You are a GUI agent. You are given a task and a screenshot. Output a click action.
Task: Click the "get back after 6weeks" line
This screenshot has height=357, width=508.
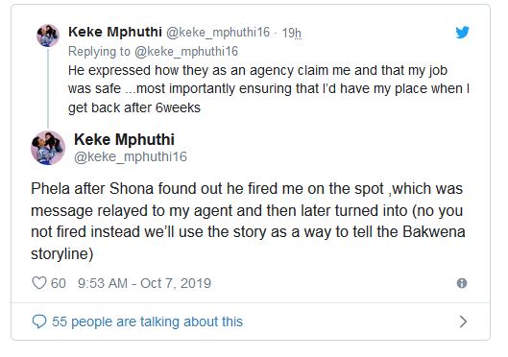(134, 107)
